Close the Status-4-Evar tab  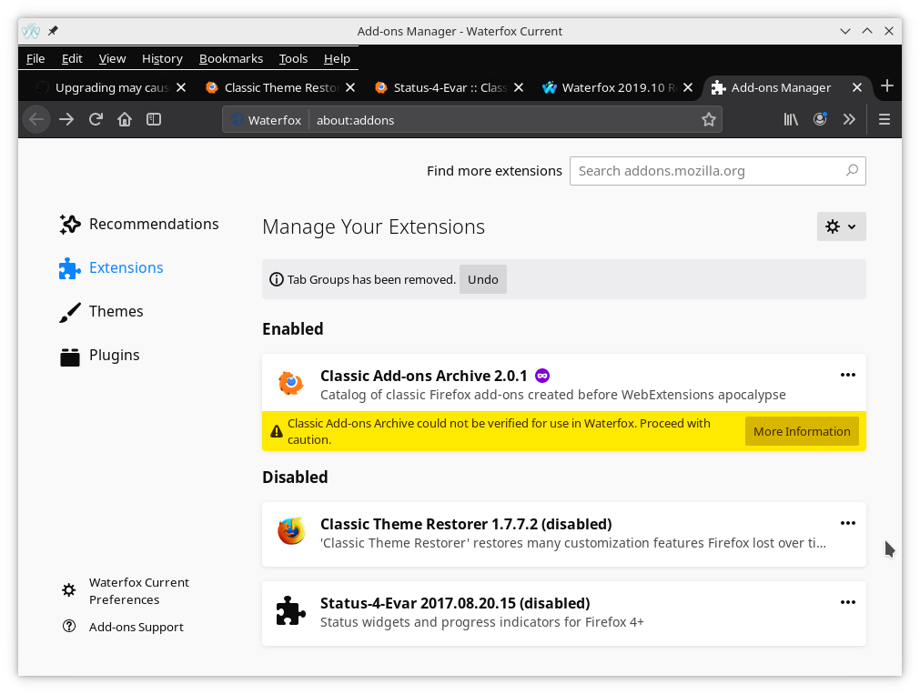pos(519,87)
